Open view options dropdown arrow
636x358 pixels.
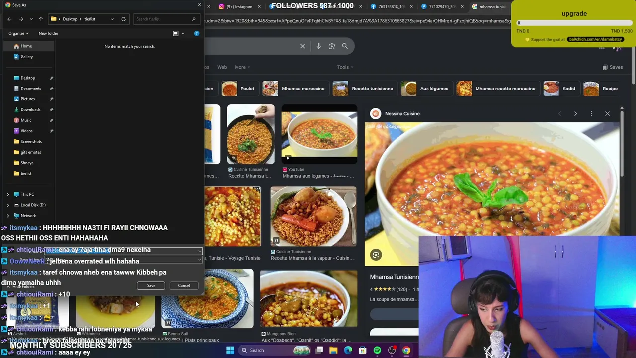(183, 33)
